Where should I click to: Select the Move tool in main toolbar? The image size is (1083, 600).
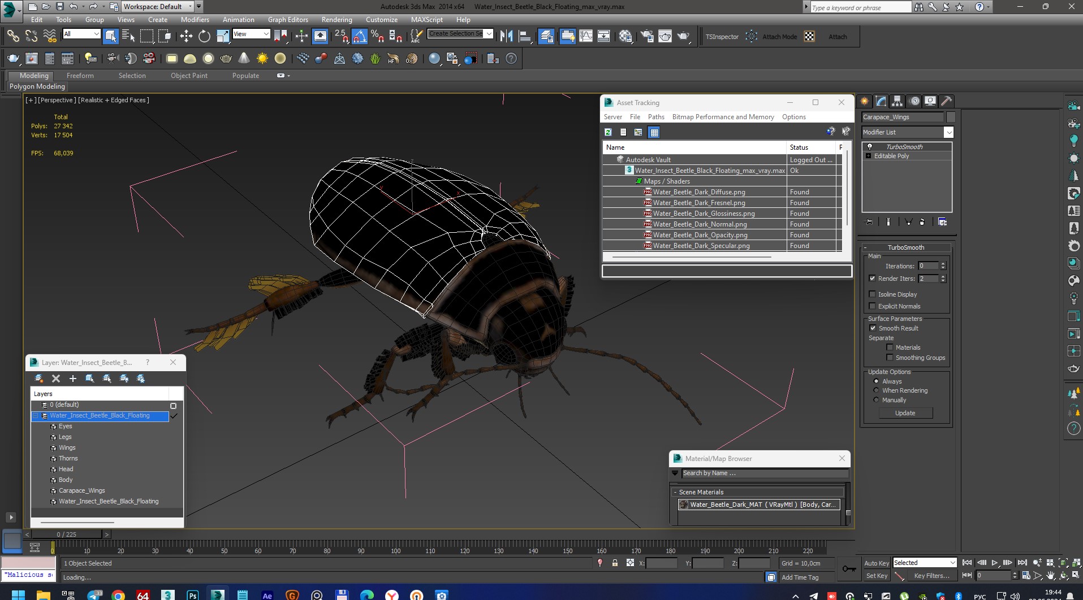(x=186, y=37)
